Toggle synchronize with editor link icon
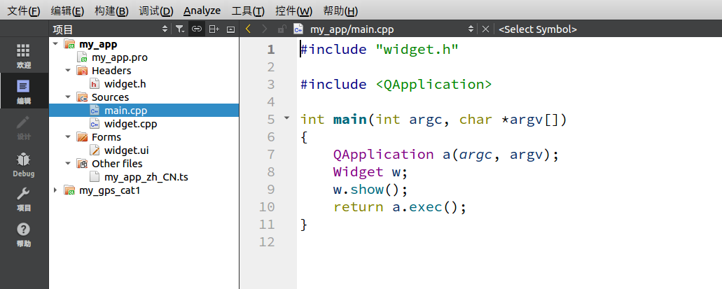This screenshot has width=722, height=289. (x=197, y=29)
